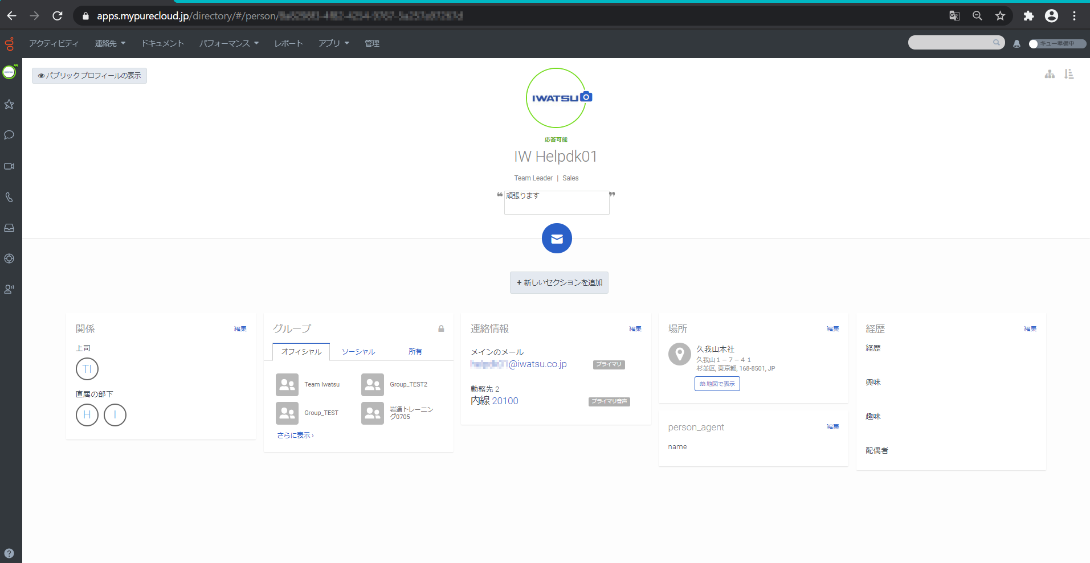Open direct report I avatar

coord(115,415)
